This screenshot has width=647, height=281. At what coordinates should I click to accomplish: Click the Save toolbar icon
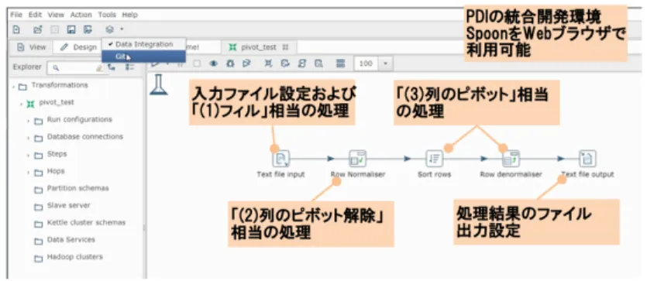71,29
